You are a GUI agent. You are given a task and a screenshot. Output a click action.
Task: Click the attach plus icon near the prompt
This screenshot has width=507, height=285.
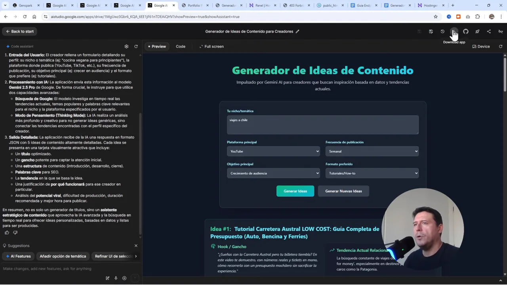point(124,278)
